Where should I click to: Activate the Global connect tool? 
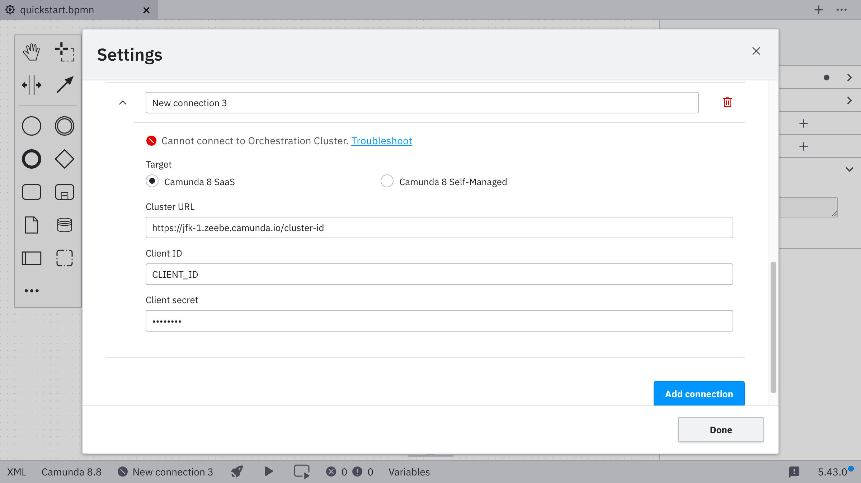pyautogui.click(x=64, y=85)
